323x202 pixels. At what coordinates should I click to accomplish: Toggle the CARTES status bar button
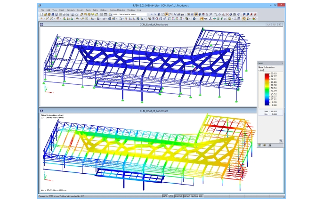click(178, 196)
